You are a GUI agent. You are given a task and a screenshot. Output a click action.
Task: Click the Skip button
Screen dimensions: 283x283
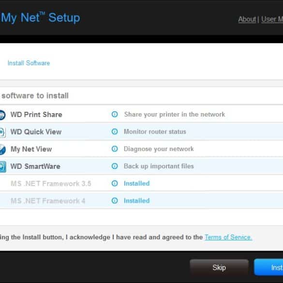[x=219, y=268]
